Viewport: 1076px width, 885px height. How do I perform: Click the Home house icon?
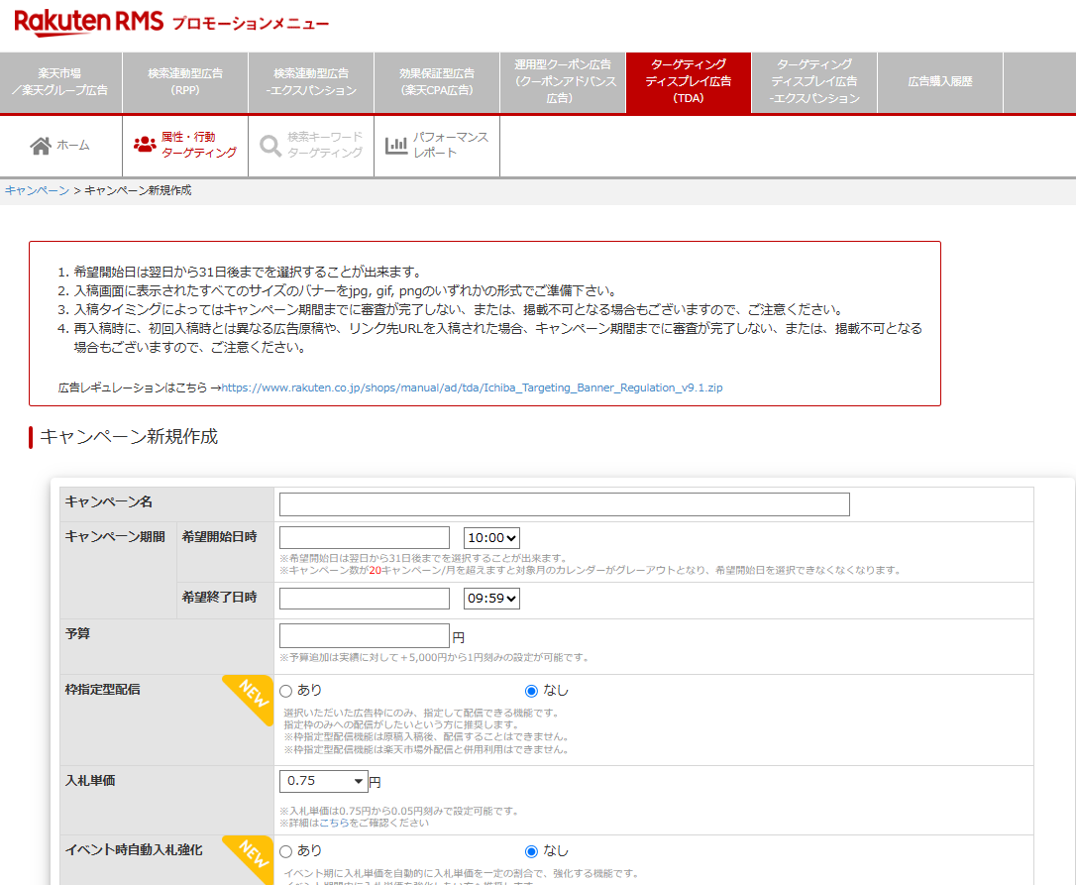41,146
